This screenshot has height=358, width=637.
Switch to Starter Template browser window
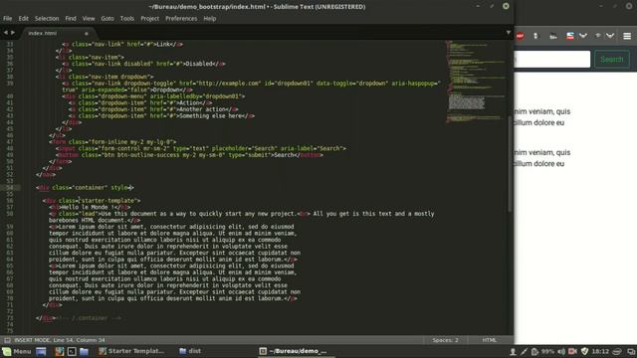point(131,351)
